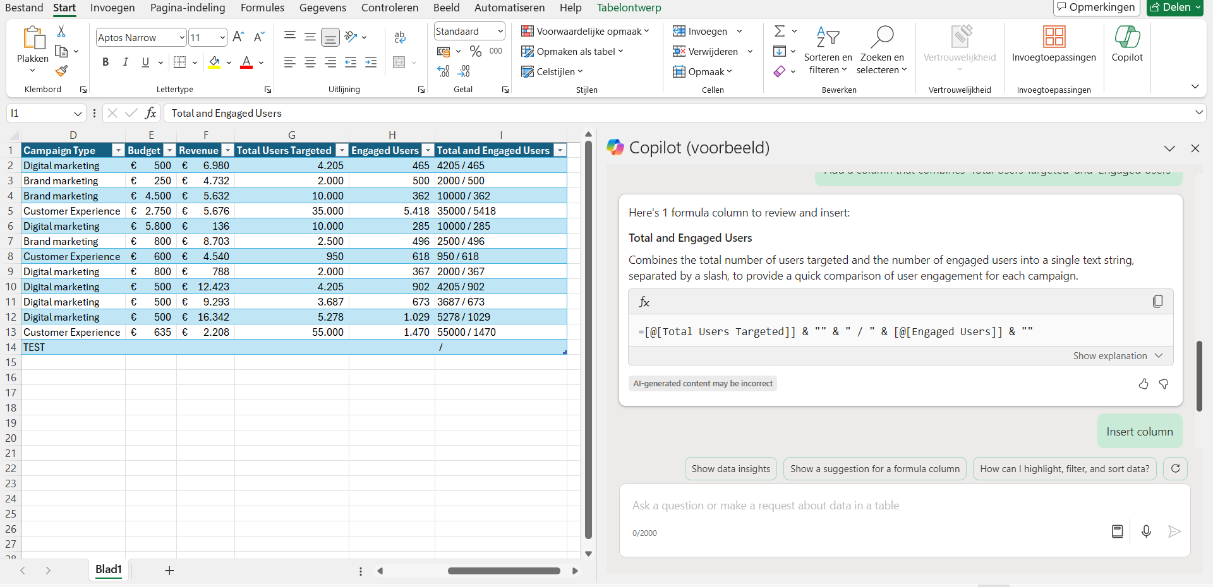
Task: Open Campaign Type filter dropdown
Action: point(118,150)
